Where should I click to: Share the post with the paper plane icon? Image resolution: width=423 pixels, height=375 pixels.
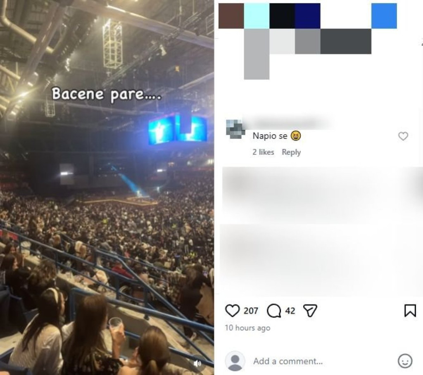[310, 311]
